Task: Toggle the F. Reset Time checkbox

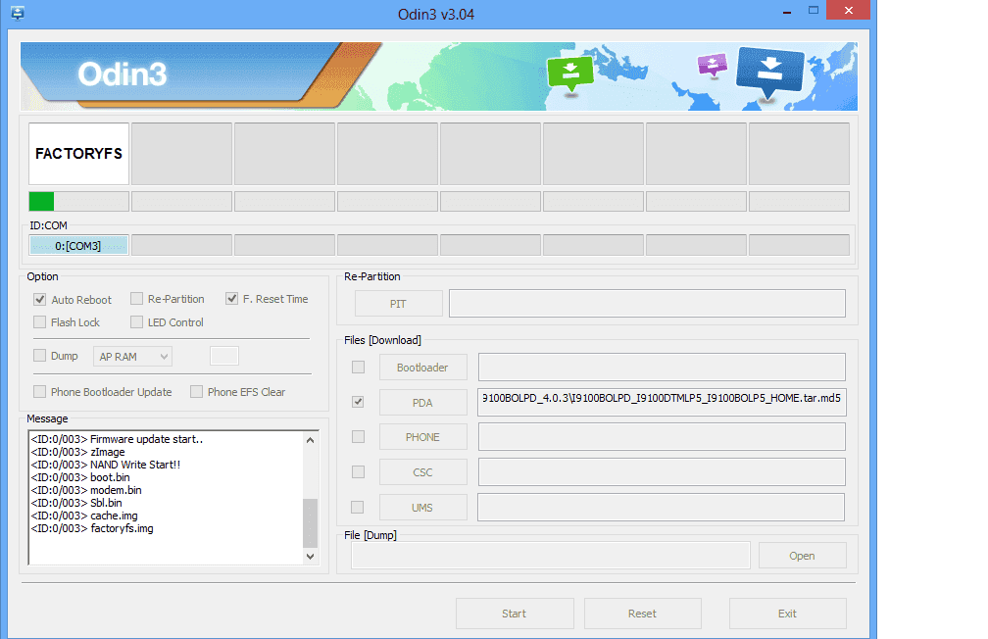Action: point(232,299)
